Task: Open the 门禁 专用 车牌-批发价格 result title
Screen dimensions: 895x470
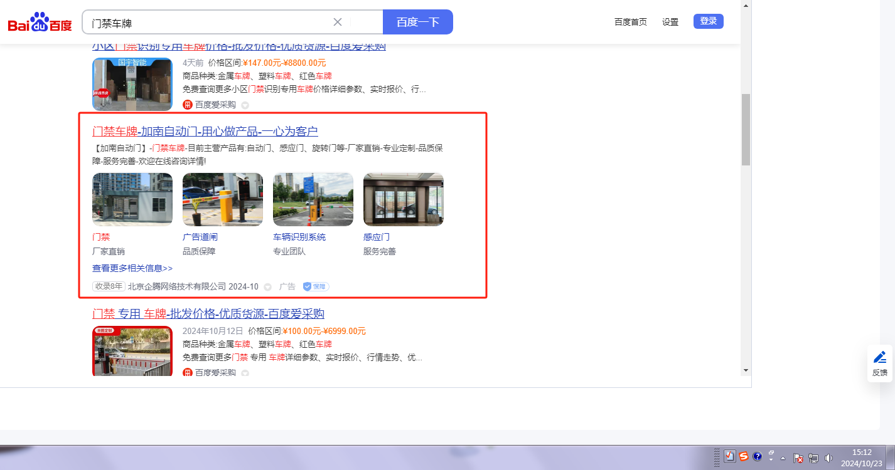Action: (208, 314)
